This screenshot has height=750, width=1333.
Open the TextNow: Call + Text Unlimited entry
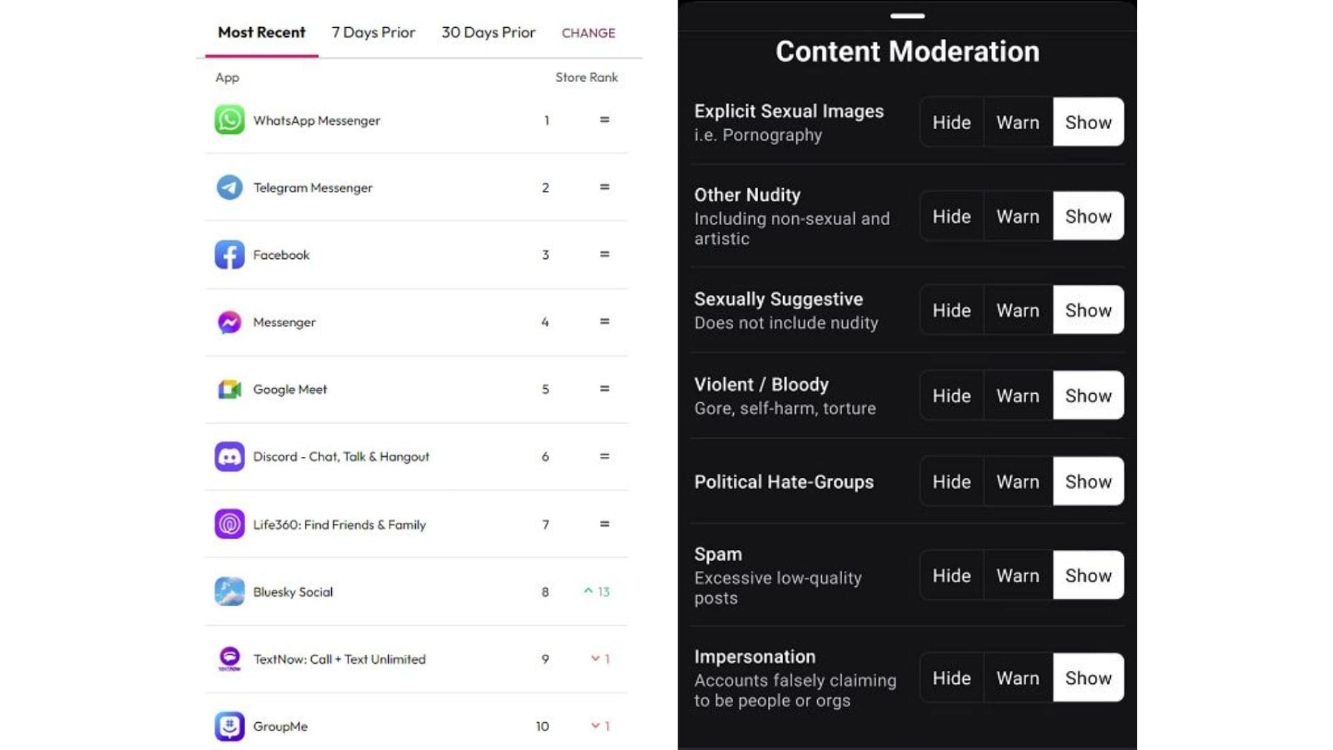pyautogui.click(x=339, y=659)
